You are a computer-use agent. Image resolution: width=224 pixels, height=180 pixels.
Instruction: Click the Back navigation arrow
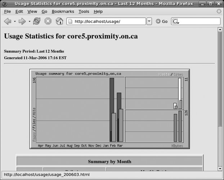[7, 22]
